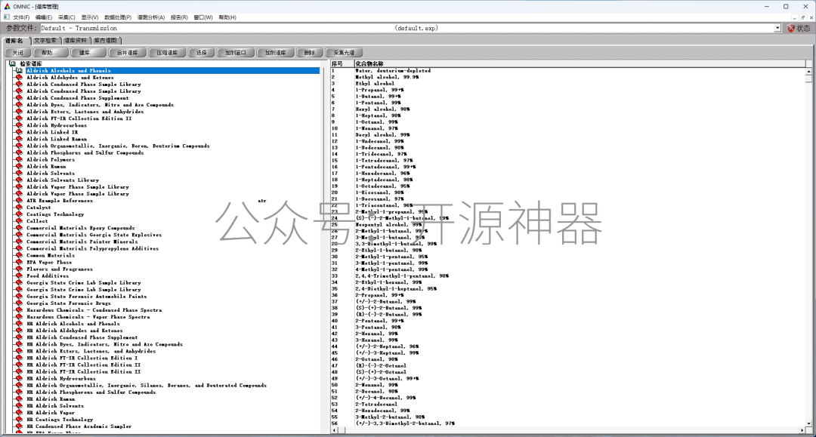Click the 建库 create library button
Image resolution: width=816 pixels, height=437 pixels.
click(88, 52)
